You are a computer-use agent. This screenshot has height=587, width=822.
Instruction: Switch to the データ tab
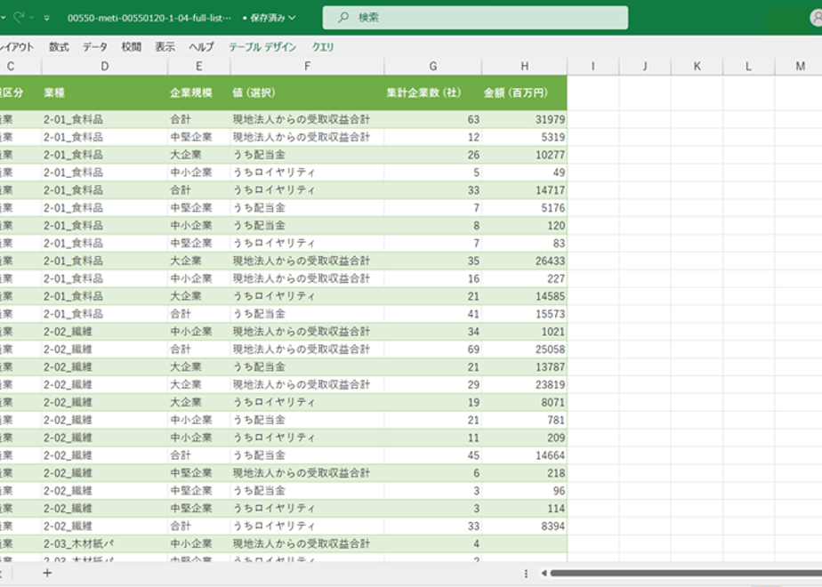click(95, 47)
